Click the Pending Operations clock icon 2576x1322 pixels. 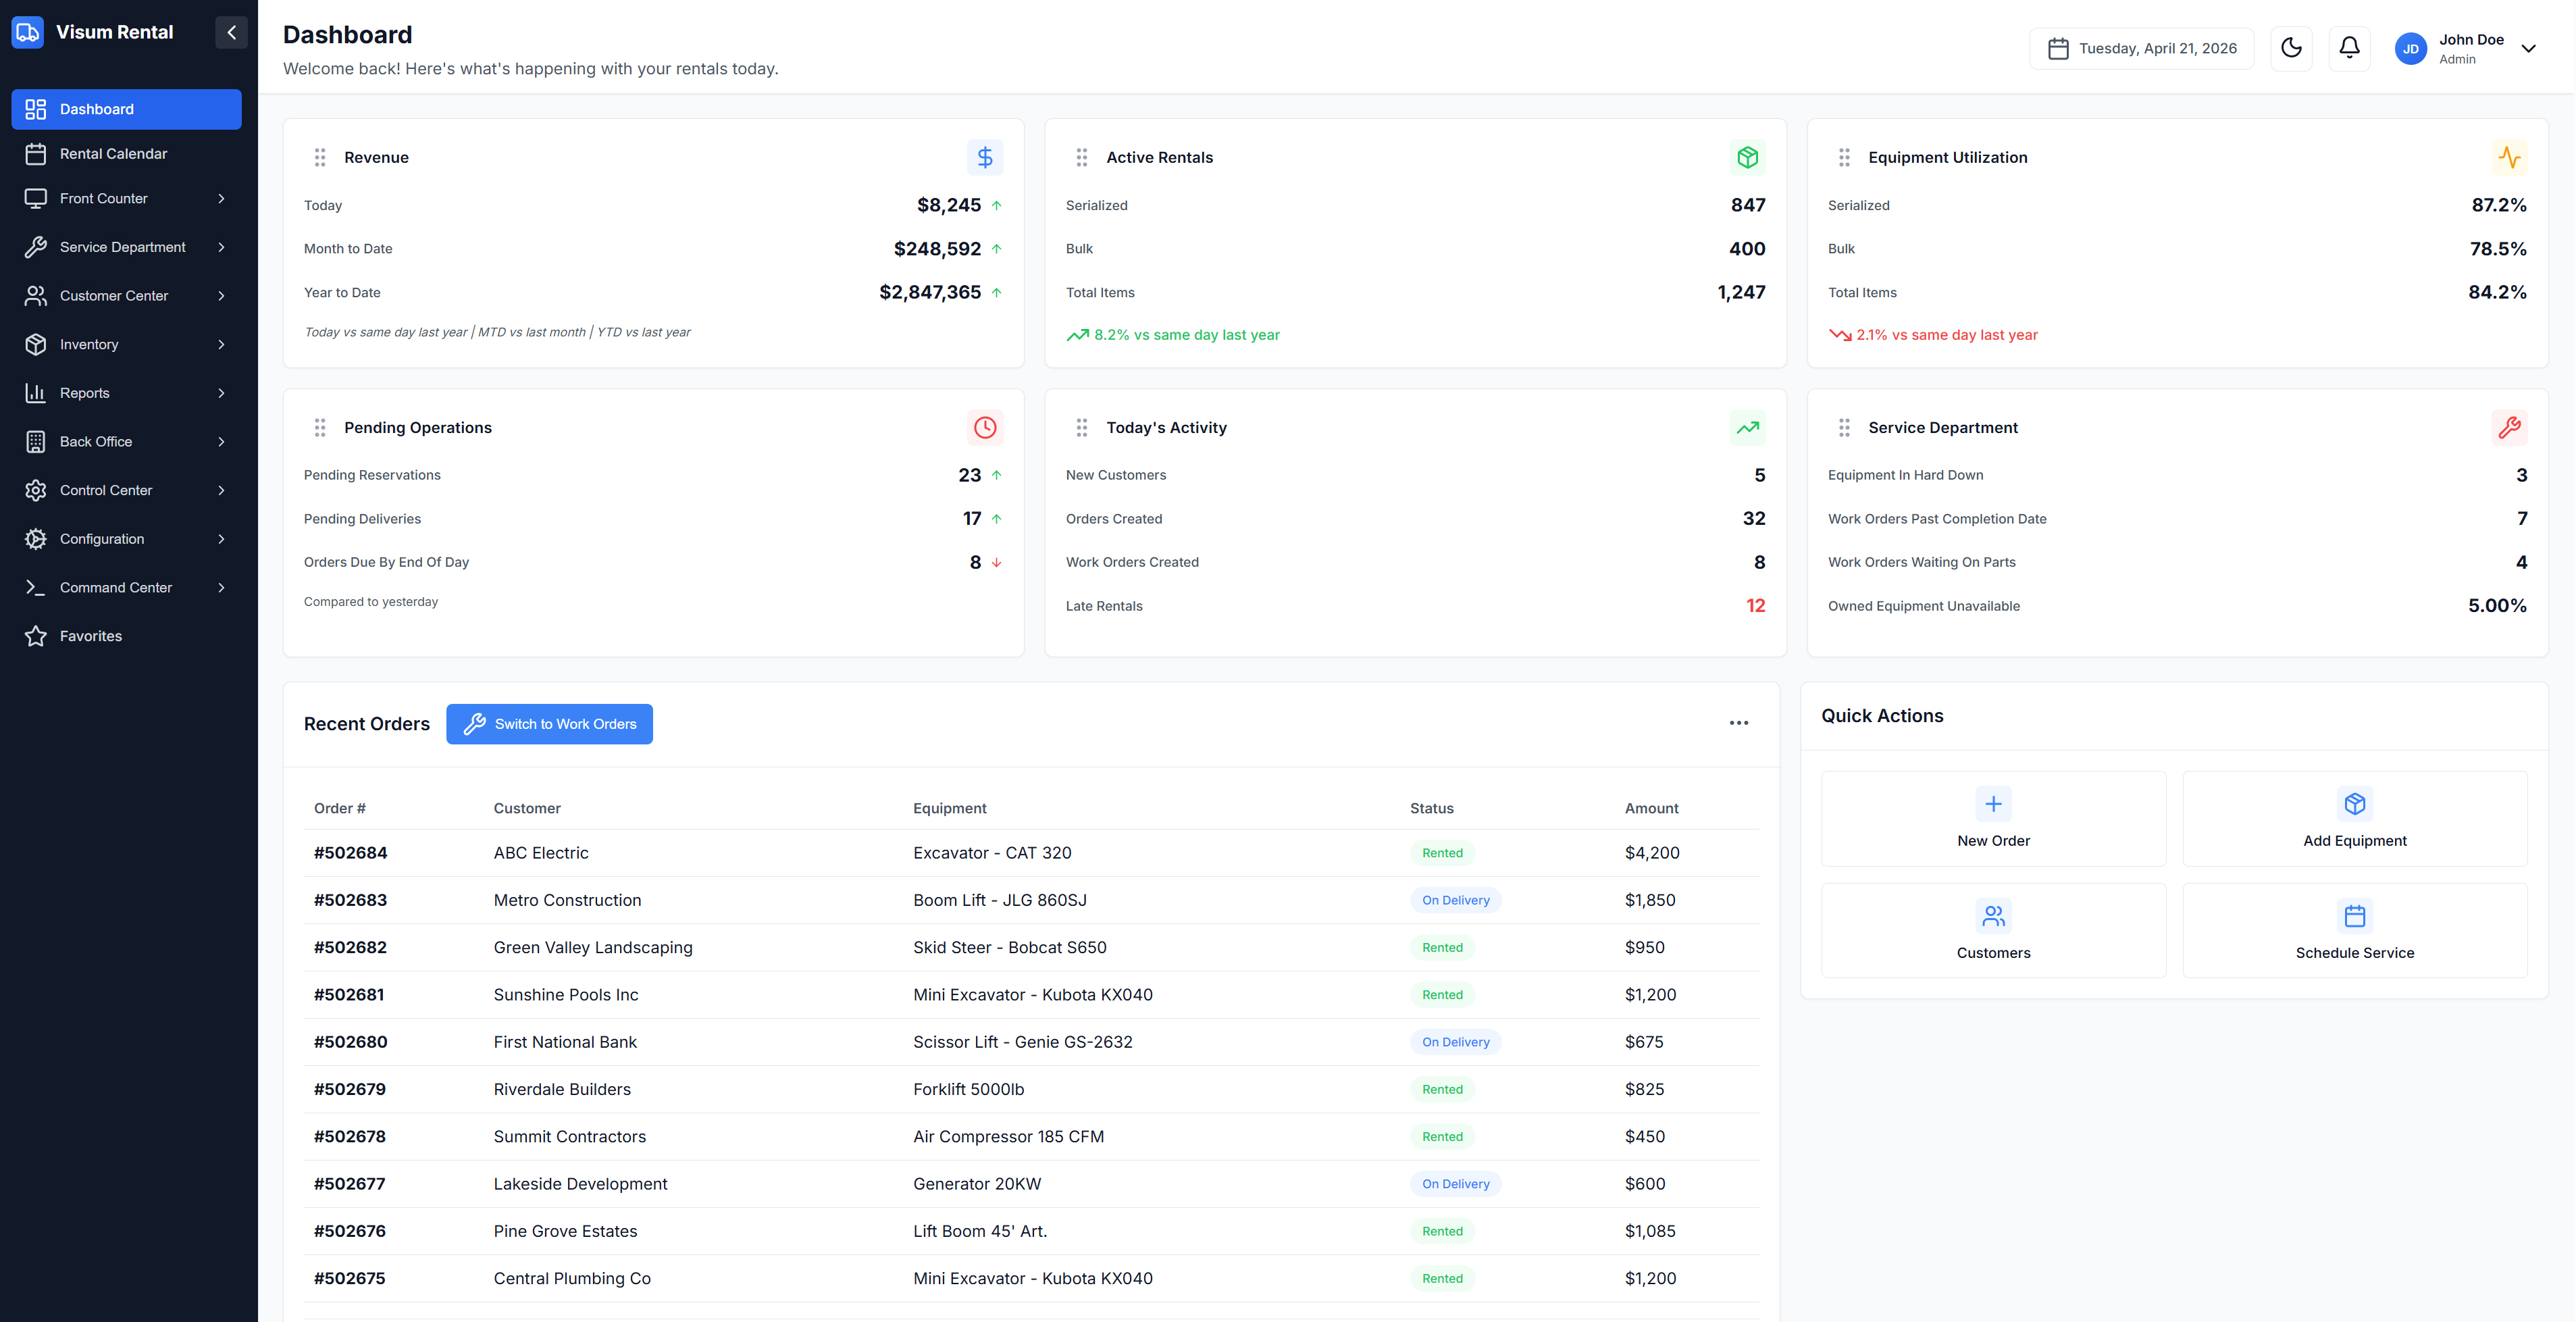coord(985,427)
